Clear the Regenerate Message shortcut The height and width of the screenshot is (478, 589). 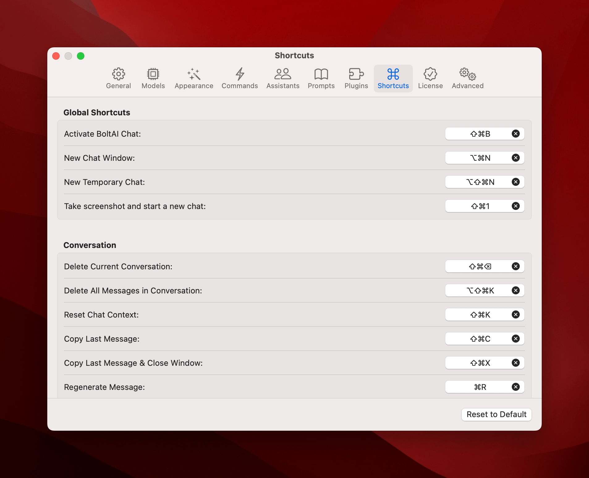click(515, 387)
